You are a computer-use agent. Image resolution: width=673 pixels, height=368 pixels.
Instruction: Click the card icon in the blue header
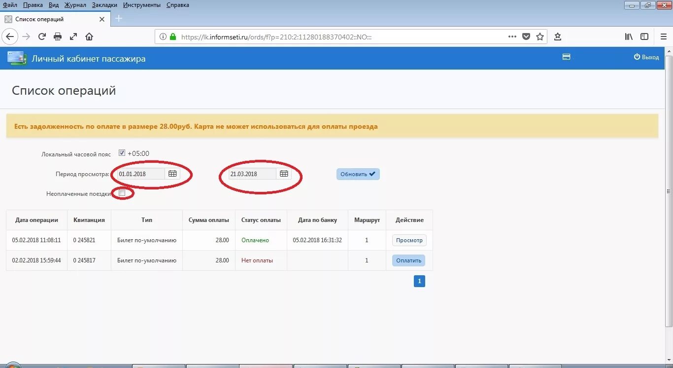tap(566, 57)
